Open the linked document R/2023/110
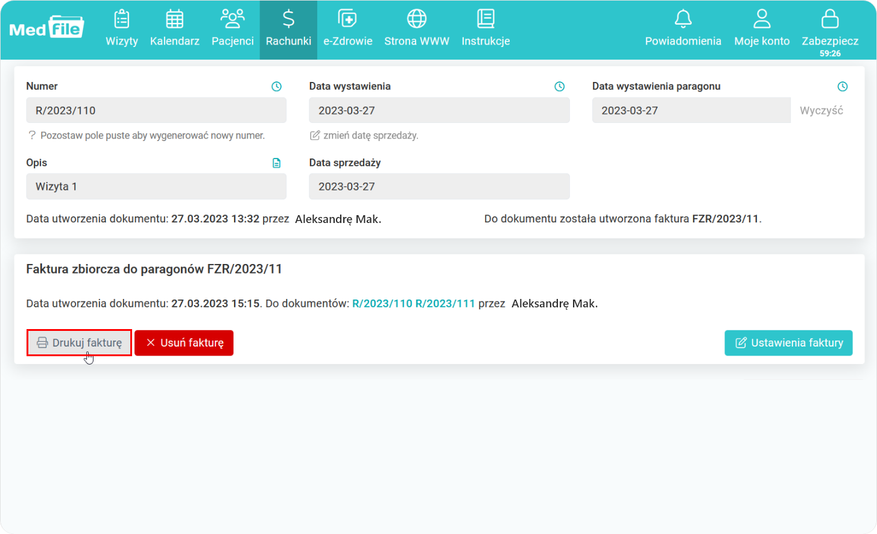 click(x=382, y=304)
